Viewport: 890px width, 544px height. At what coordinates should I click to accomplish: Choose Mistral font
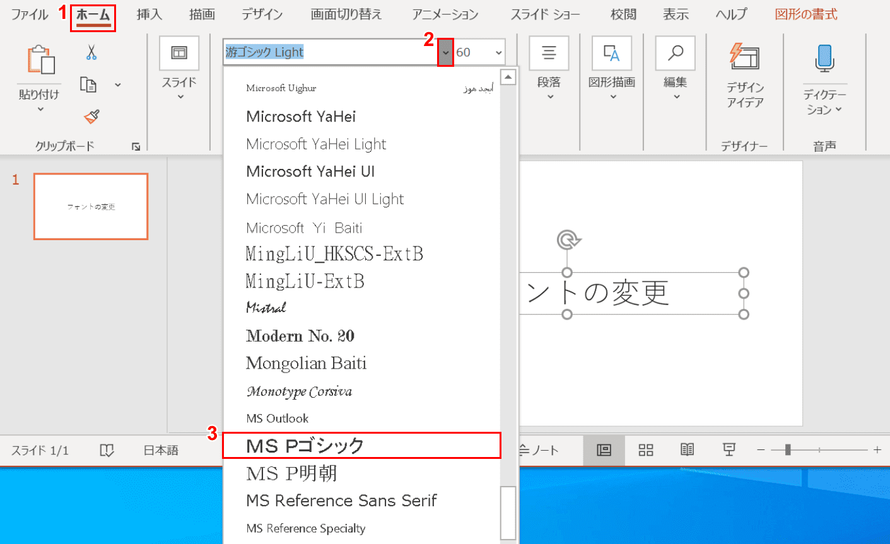pos(361,308)
